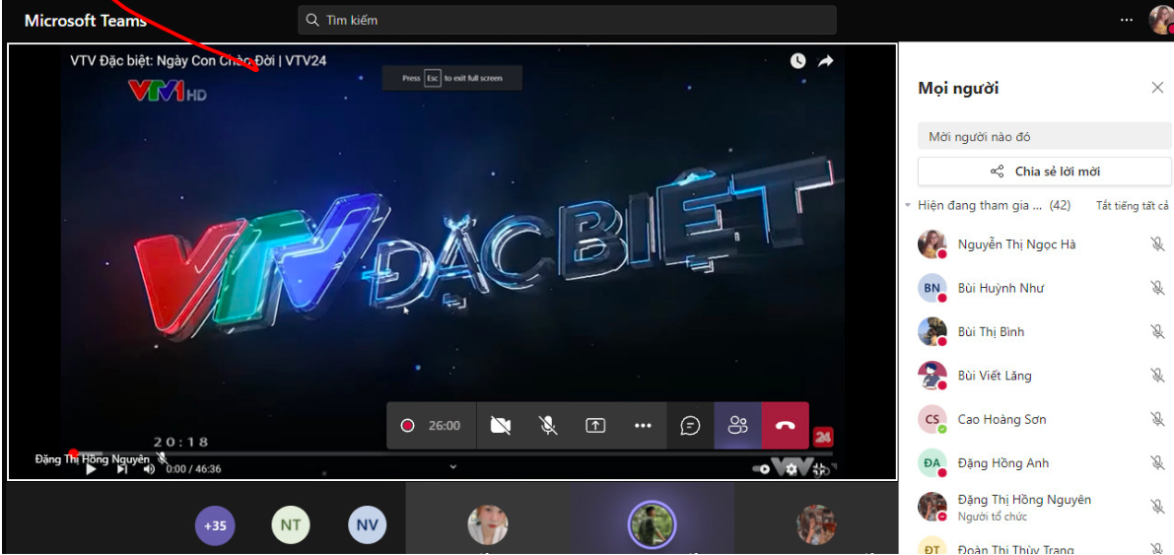
Task: Toggle autoplay switch in video player
Action: (761, 469)
